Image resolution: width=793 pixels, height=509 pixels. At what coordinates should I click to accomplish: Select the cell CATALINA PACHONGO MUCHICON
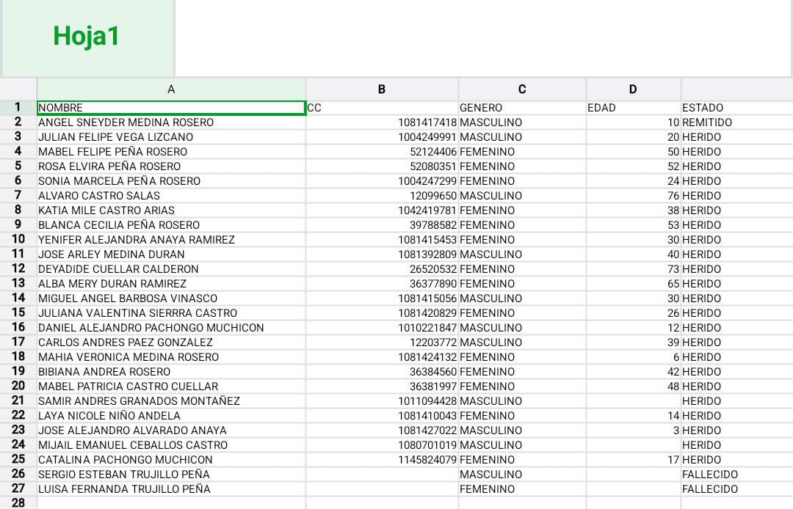click(171, 460)
